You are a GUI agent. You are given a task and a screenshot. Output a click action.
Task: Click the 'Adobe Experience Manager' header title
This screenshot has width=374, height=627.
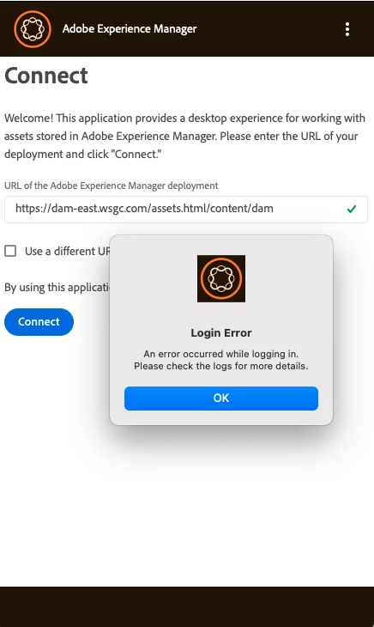point(130,29)
